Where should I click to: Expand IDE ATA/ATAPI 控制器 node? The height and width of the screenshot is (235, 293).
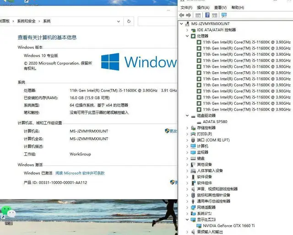coord(187,30)
